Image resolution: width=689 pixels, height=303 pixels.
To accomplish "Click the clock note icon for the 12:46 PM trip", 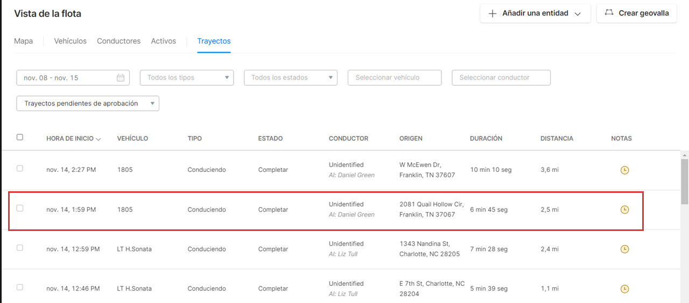I will coord(624,289).
